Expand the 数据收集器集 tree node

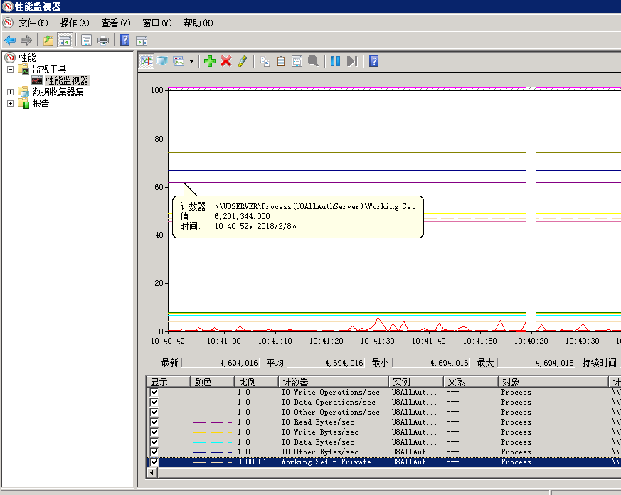10,92
